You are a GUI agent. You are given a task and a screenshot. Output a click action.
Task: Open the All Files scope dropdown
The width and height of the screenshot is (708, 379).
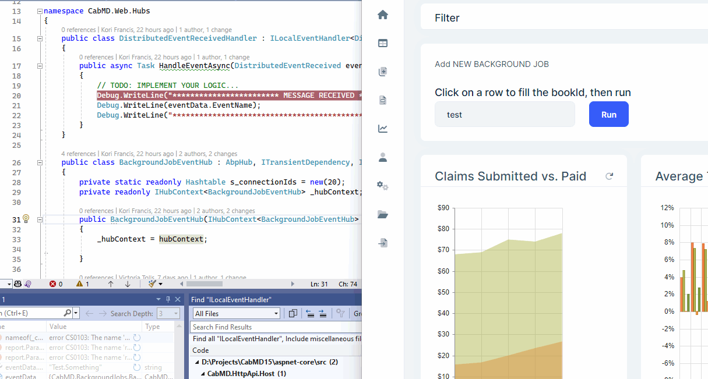(x=237, y=313)
